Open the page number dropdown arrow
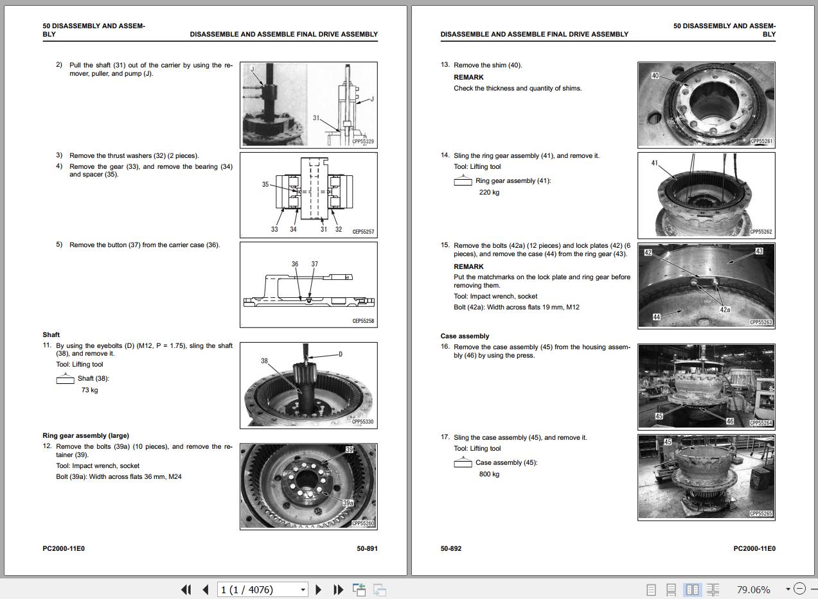818x599 pixels. 303,589
